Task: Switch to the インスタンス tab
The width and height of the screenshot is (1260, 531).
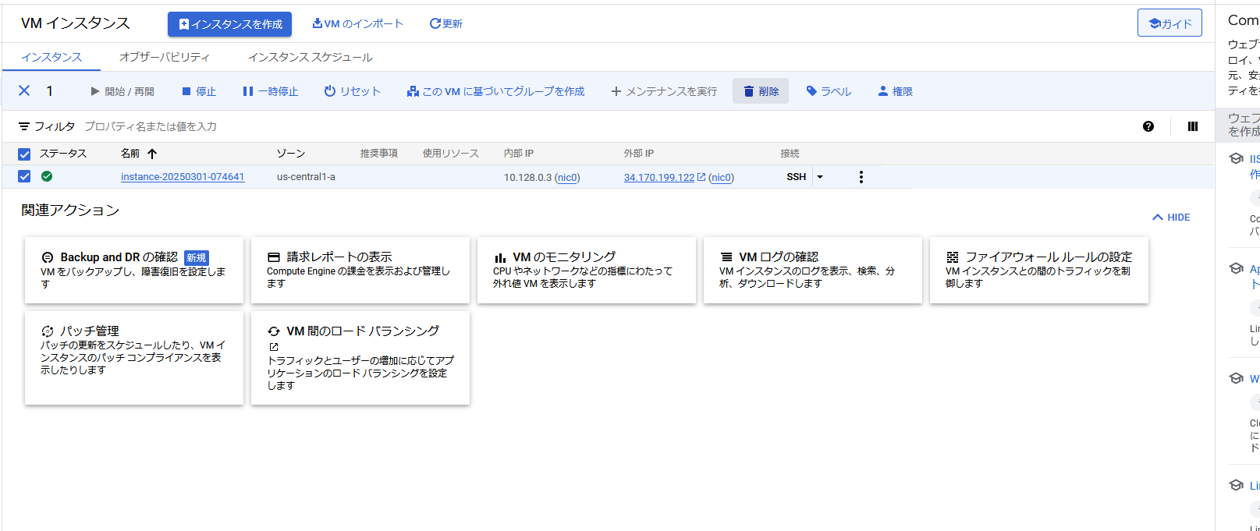Action: (x=51, y=57)
